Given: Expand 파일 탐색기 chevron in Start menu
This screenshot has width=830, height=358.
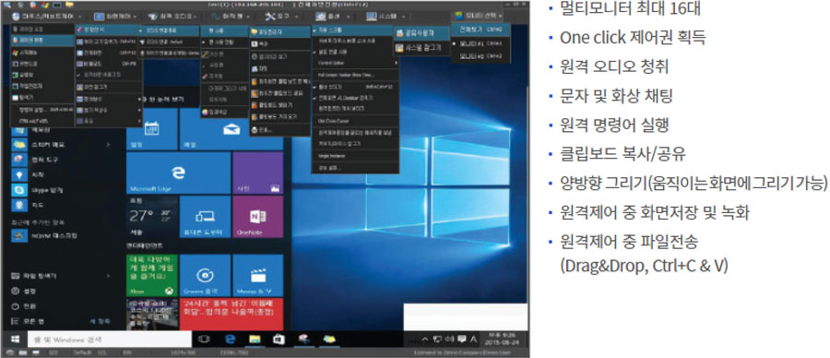Looking at the screenshot, I should pos(109,276).
